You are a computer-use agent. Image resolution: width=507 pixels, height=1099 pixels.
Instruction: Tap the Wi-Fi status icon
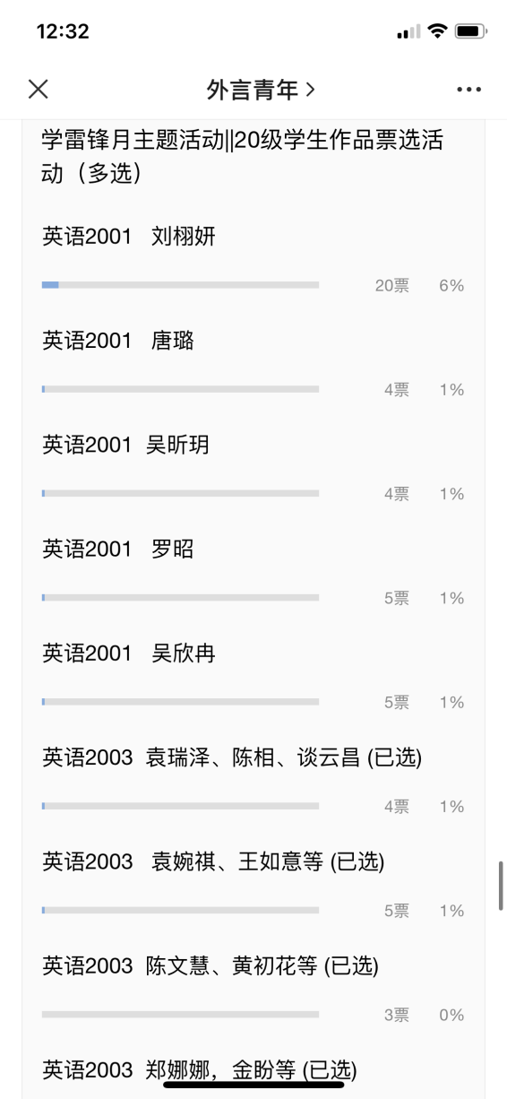click(x=437, y=31)
